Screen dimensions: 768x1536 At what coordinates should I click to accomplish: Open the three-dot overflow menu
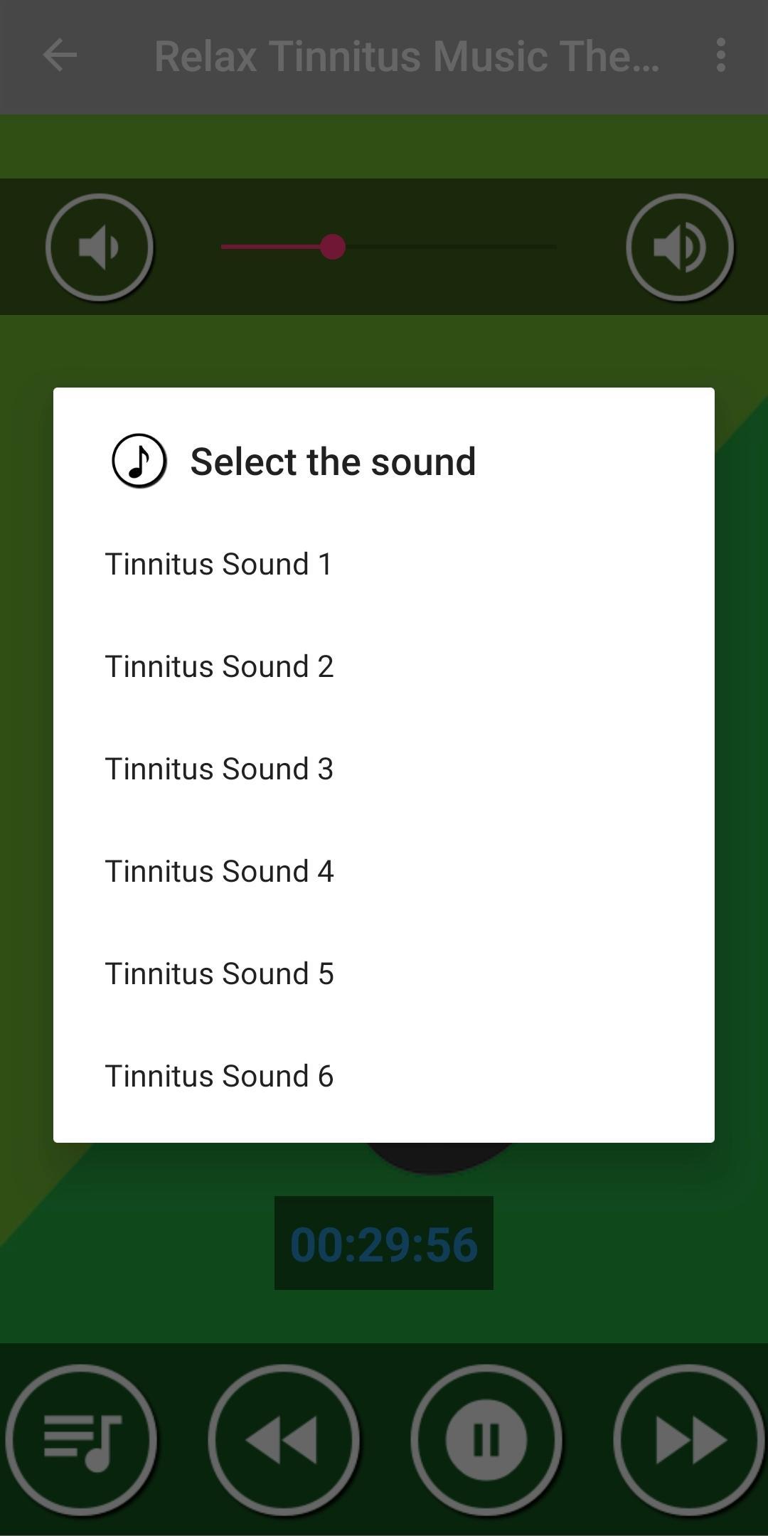click(x=721, y=55)
